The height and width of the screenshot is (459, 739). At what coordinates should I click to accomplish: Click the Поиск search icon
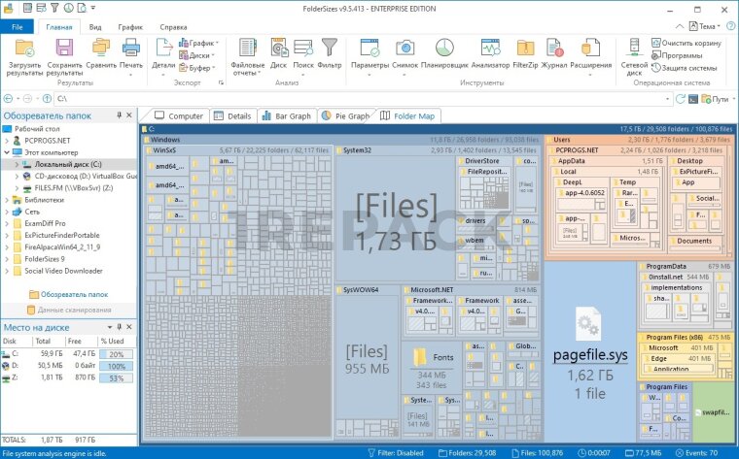tap(302, 49)
